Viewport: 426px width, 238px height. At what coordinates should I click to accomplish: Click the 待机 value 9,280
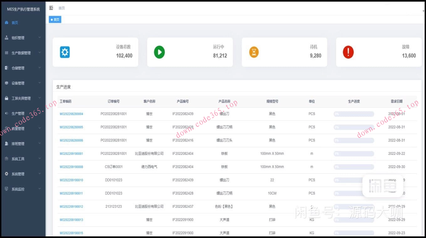pyautogui.click(x=315, y=56)
